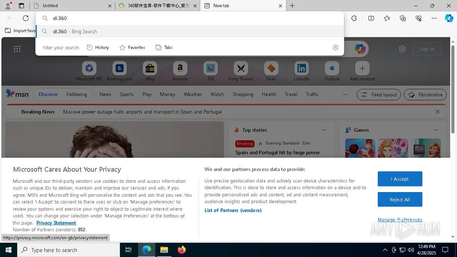
Task: Open the eBay shortcut
Action: click(150, 71)
